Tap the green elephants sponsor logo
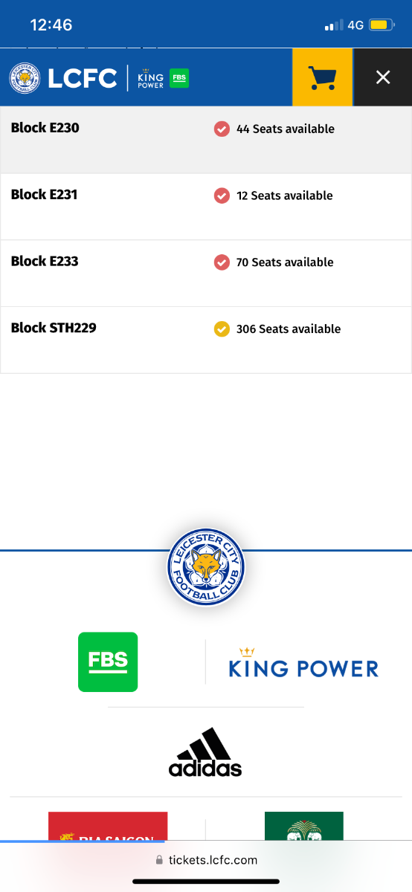The image size is (412, 892). click(304, 826)
